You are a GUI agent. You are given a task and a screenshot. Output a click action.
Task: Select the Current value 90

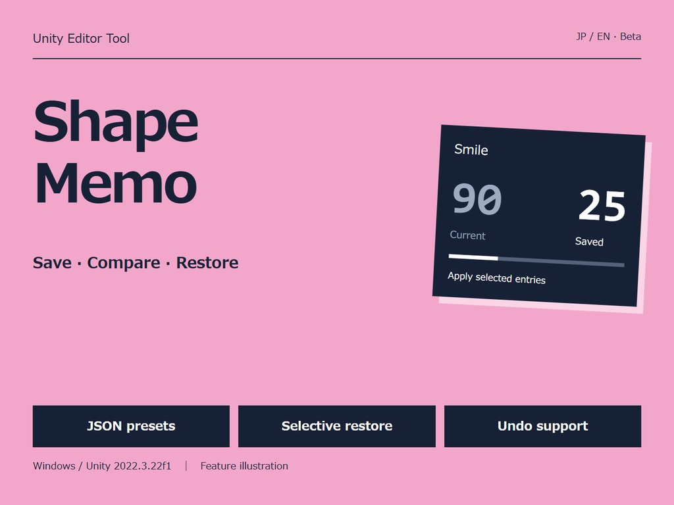point(477,199)
